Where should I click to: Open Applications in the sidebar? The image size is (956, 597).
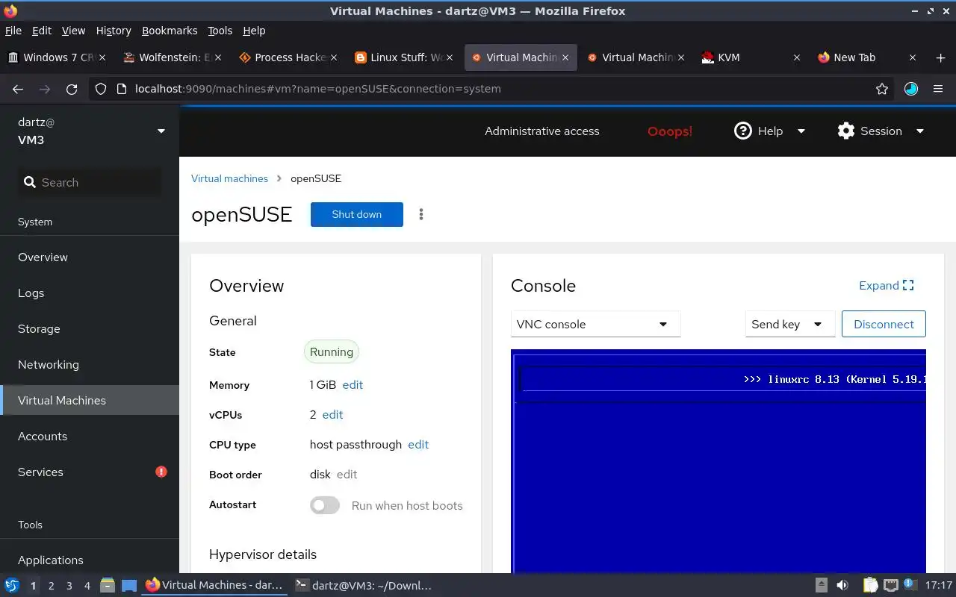coord(90,560)
